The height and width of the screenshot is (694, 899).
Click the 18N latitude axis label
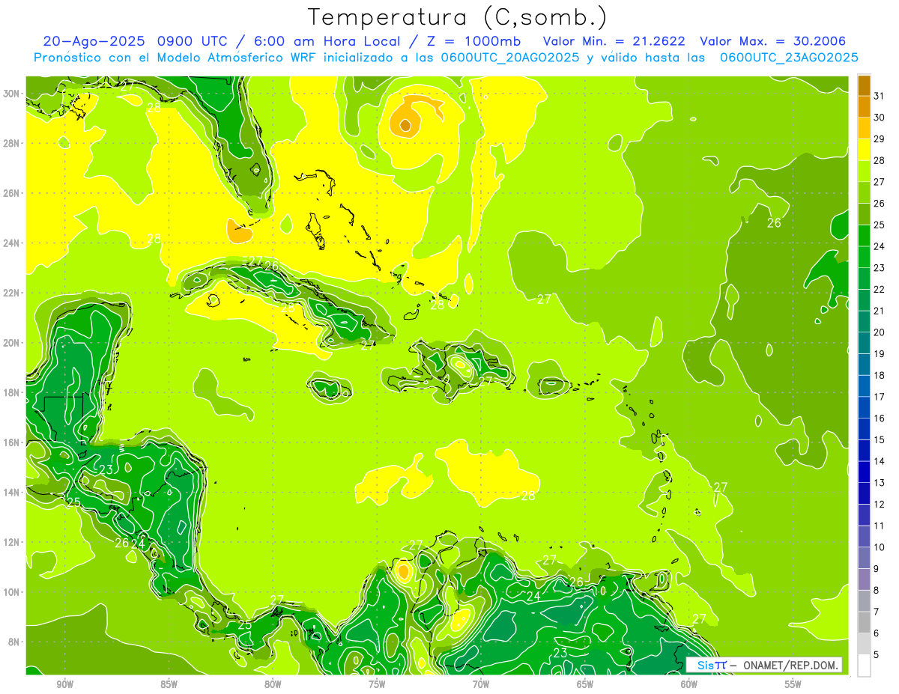(11, 392)
